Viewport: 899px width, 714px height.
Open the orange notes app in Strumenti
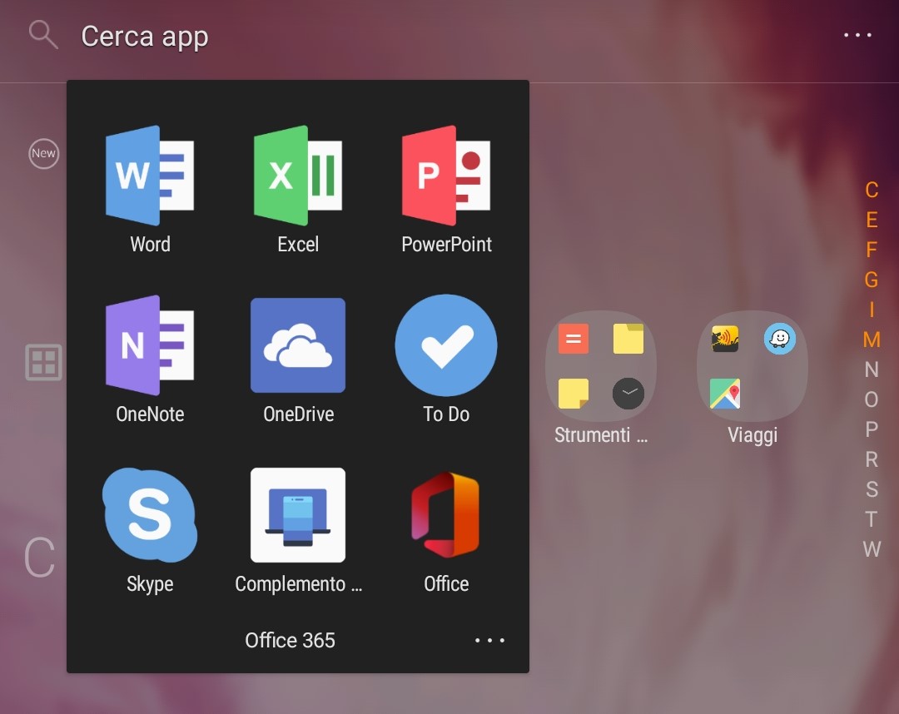point(574,339)
